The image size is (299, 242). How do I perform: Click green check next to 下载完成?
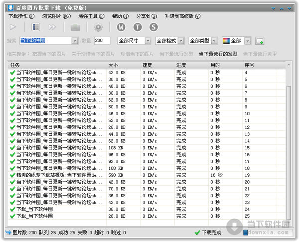coord(197,233)
